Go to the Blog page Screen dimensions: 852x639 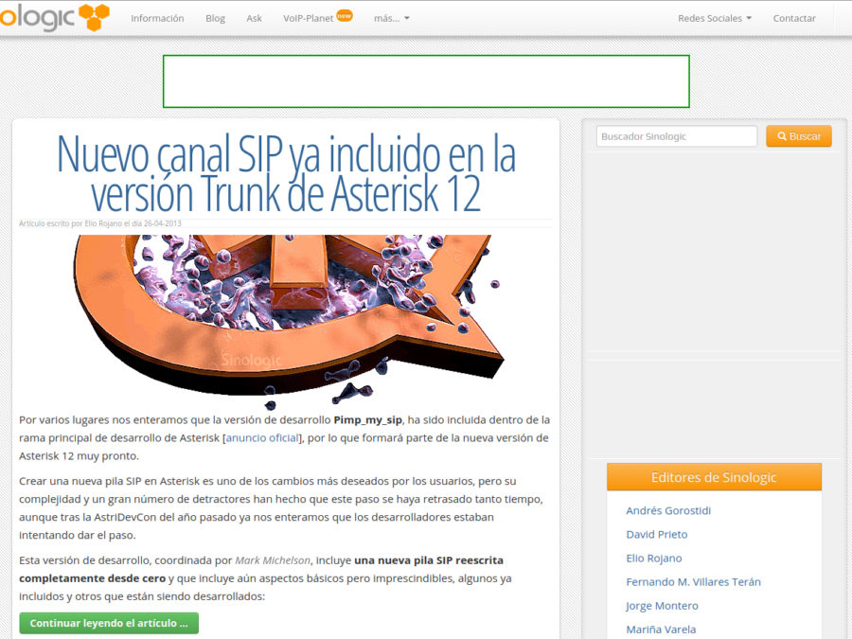tap(215, 18)
